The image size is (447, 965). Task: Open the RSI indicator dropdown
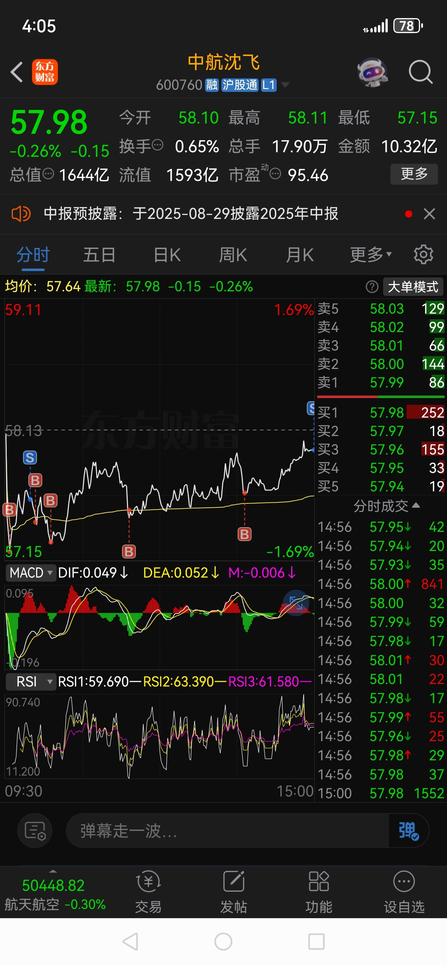click(31, 682)
